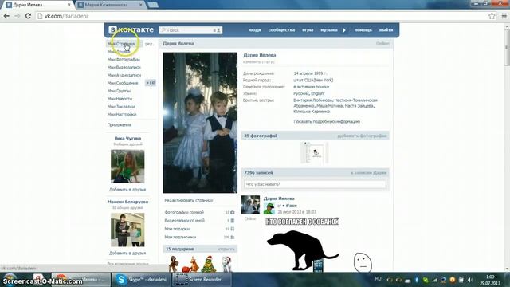Open Мои подписчики link
Viewport: 510px width, 287px height.
[x=180, y=237]
